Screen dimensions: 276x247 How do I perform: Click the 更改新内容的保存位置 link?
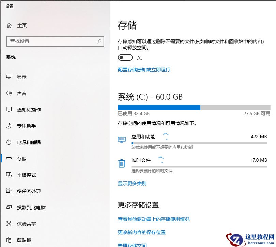[x=142, y=232]
